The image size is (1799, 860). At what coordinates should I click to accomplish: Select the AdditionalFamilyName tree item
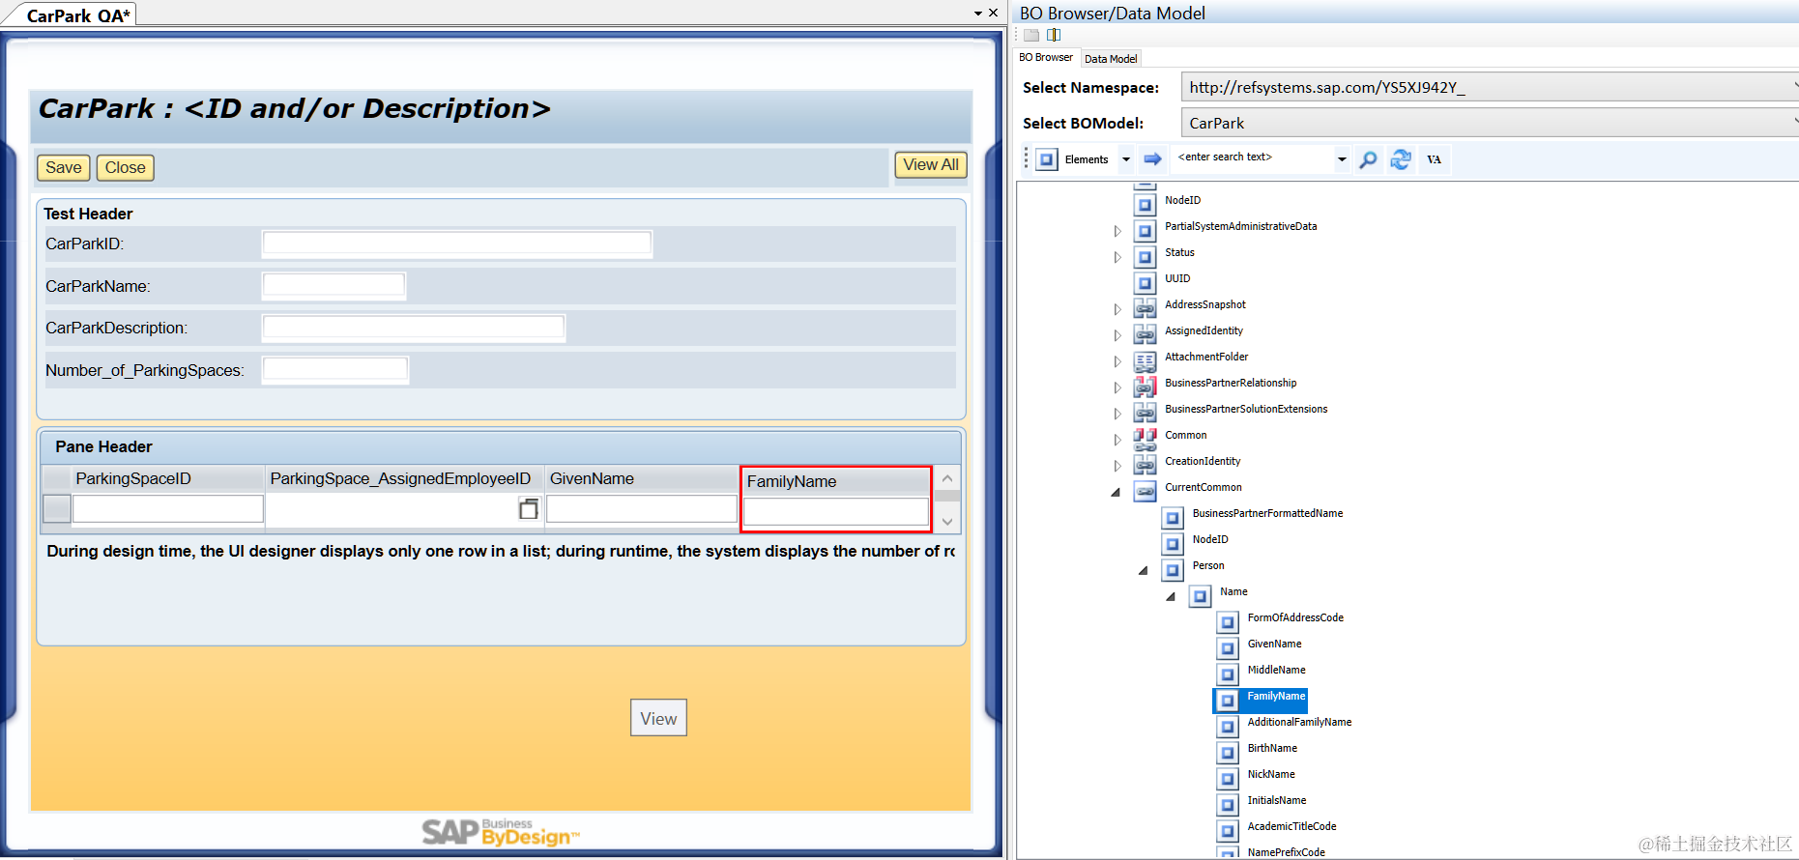coord(1299,723)
